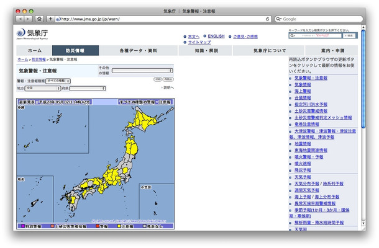Open the 府県 prefecture dropdown

point(88,89)
